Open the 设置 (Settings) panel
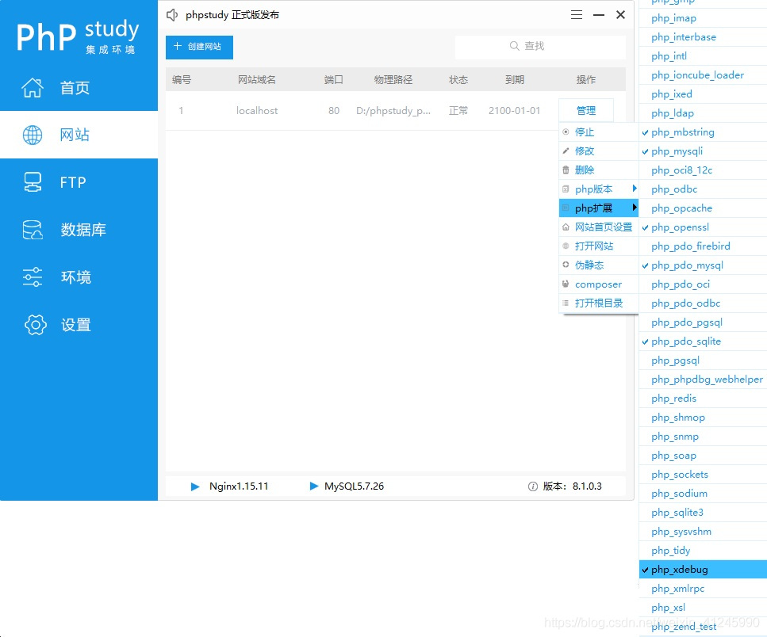 pos(73,325)
